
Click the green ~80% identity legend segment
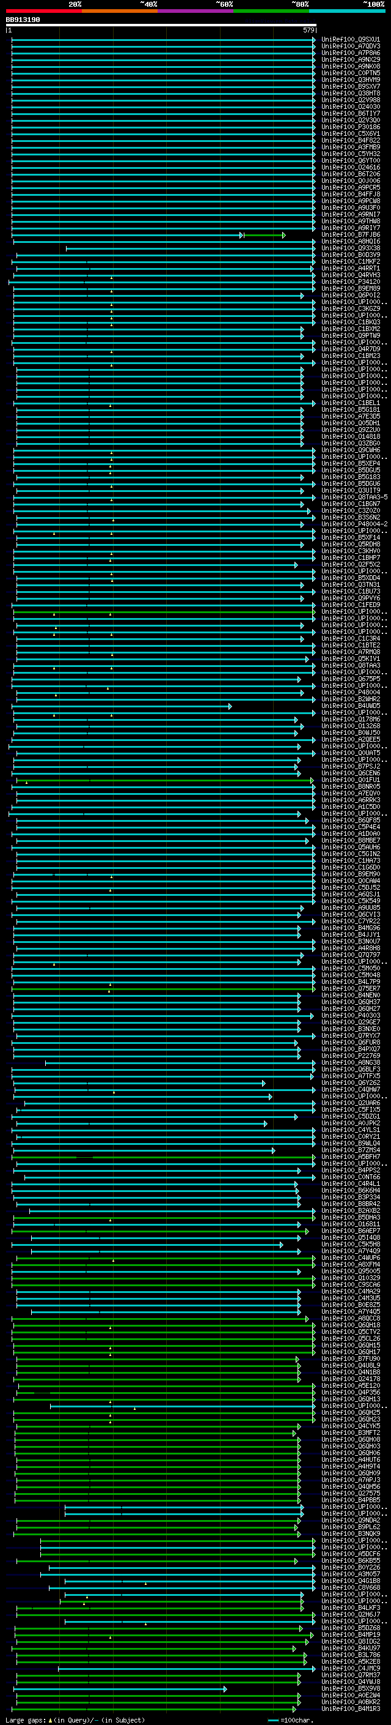coord(271,12)
